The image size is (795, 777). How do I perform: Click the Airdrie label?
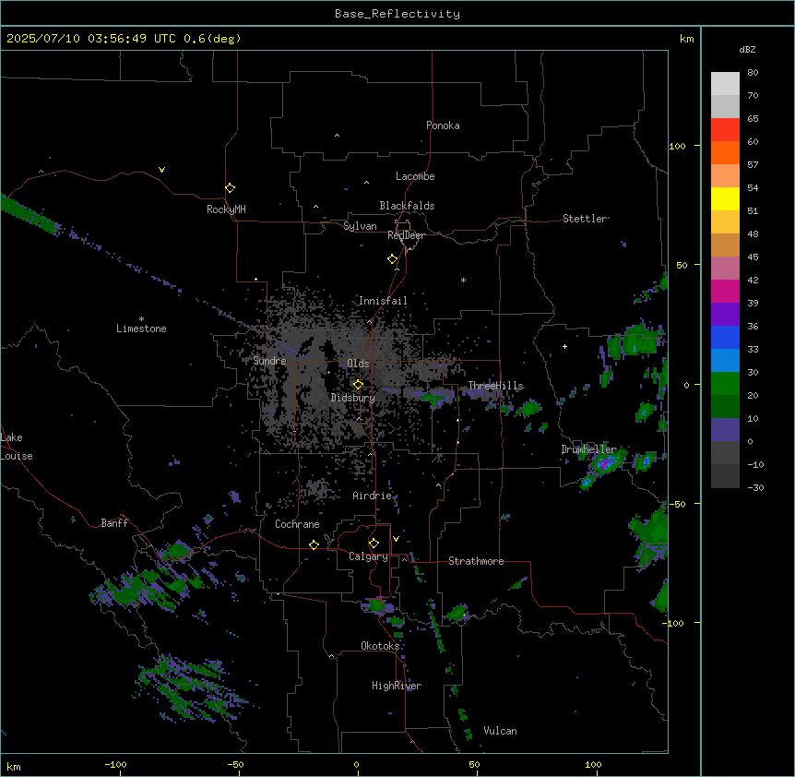tap(373, 496)
